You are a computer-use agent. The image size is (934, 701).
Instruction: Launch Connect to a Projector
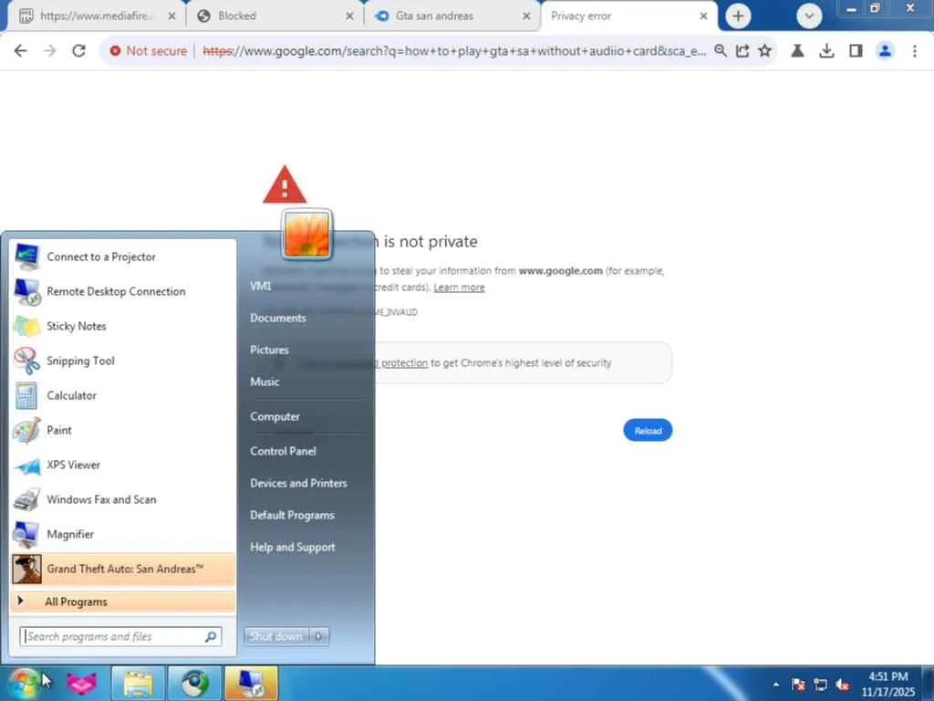tap(123, 256)
